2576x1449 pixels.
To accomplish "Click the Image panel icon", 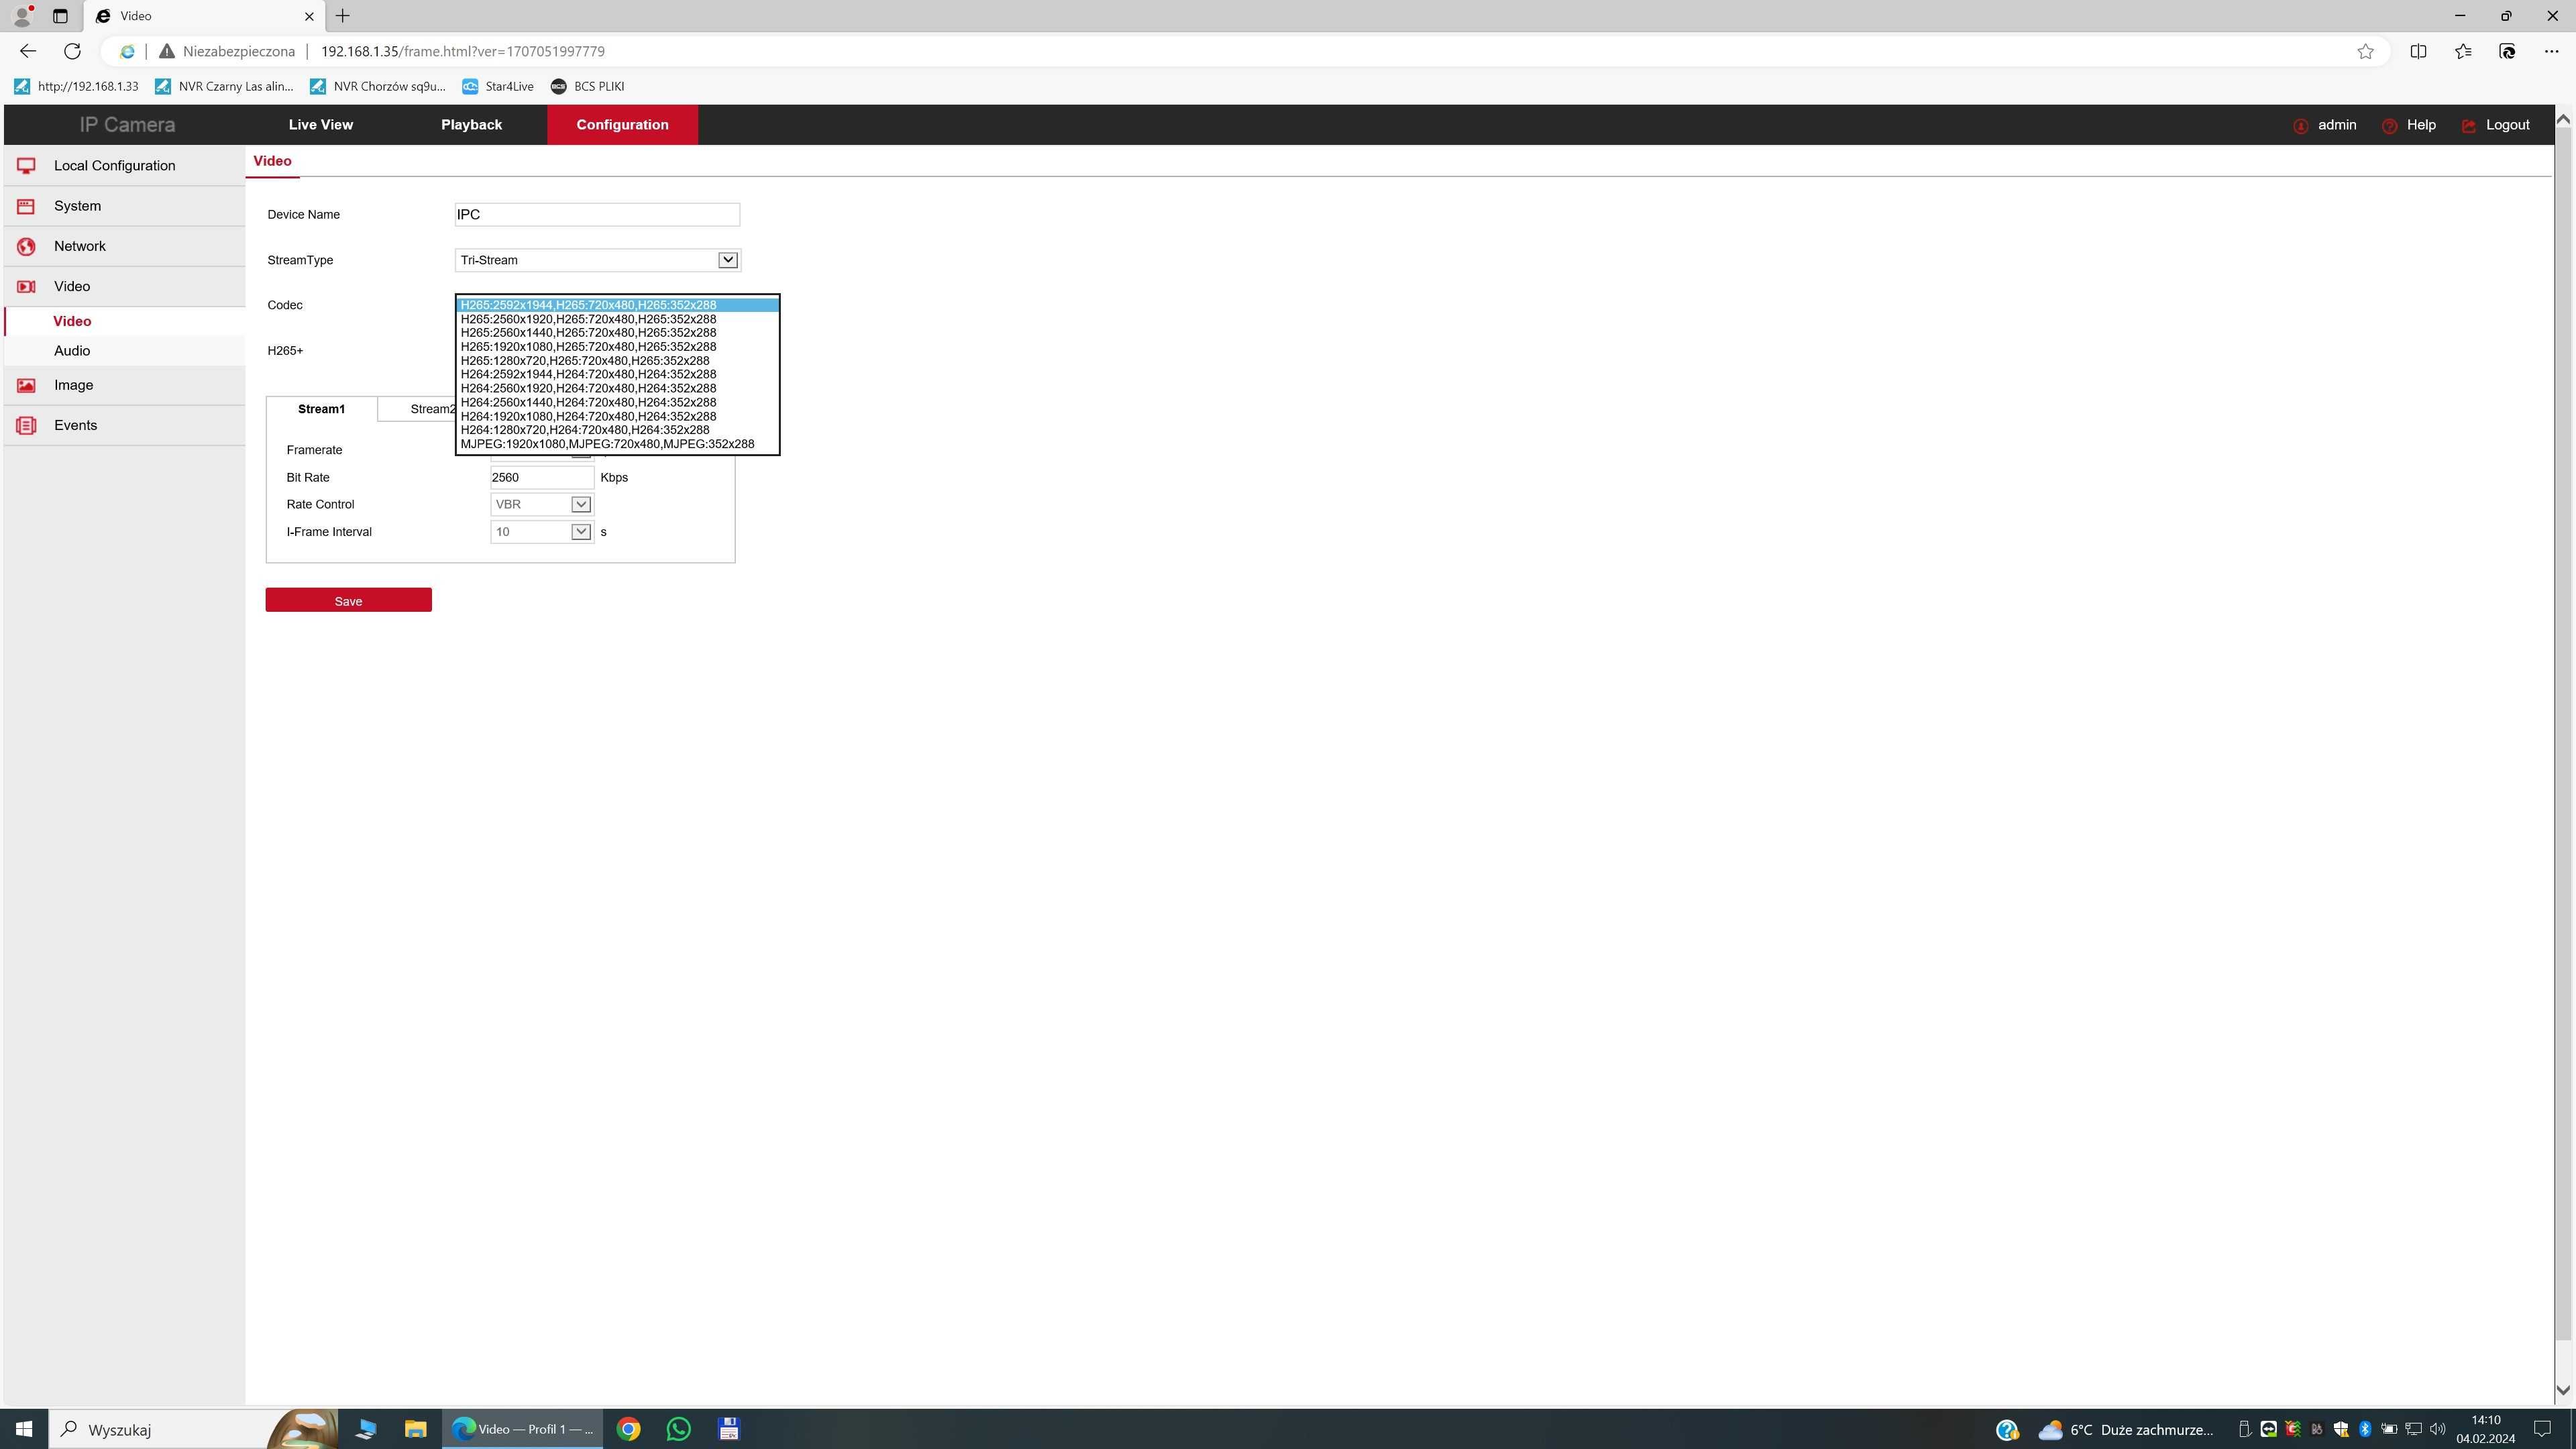I will (27, 386).
